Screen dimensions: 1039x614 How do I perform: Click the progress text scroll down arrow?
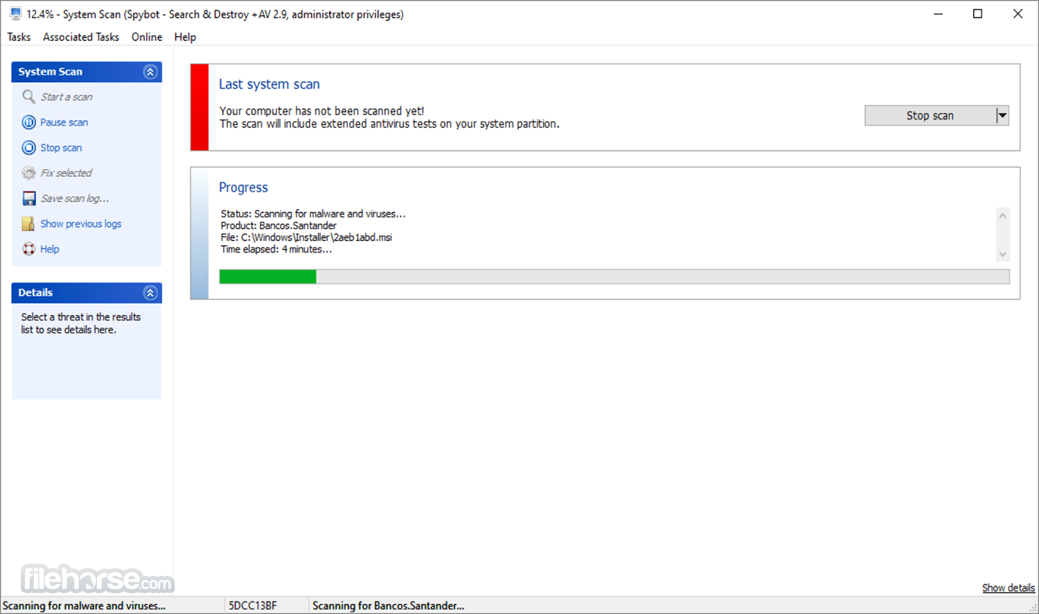[1002, 254]
